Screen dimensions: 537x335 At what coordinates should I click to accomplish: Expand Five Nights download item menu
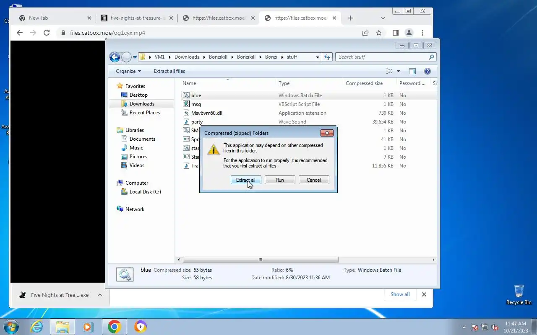tap(100, 295)
